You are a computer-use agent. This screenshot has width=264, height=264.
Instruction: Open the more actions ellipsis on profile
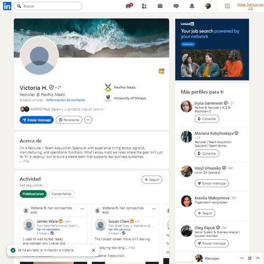(88, 120)
